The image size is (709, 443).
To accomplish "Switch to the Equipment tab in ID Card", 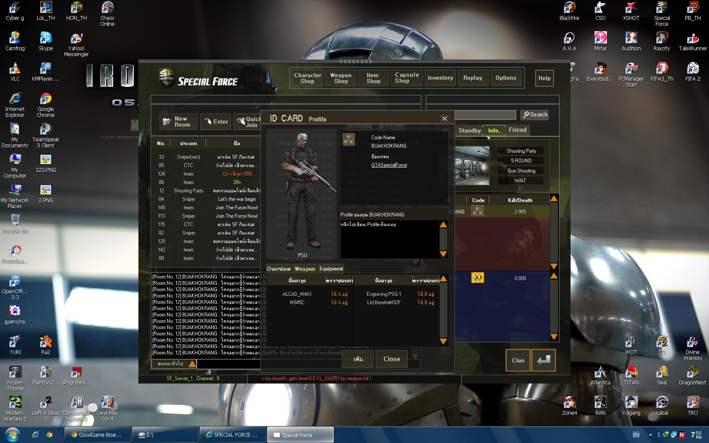I will coord(331,269).
